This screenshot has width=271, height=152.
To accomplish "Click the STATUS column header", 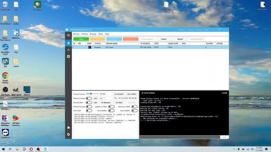I will tap(98, 43).
